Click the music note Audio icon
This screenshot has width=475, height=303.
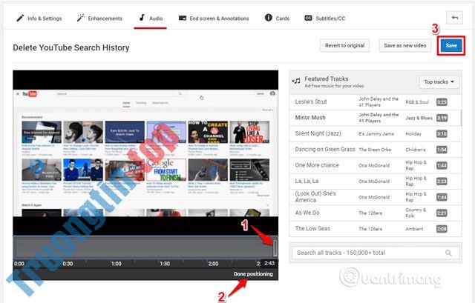[x=142, y=18]
